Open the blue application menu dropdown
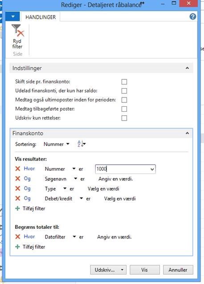The width and height of the screenshot is (204, 284). [x=12, y=16]
